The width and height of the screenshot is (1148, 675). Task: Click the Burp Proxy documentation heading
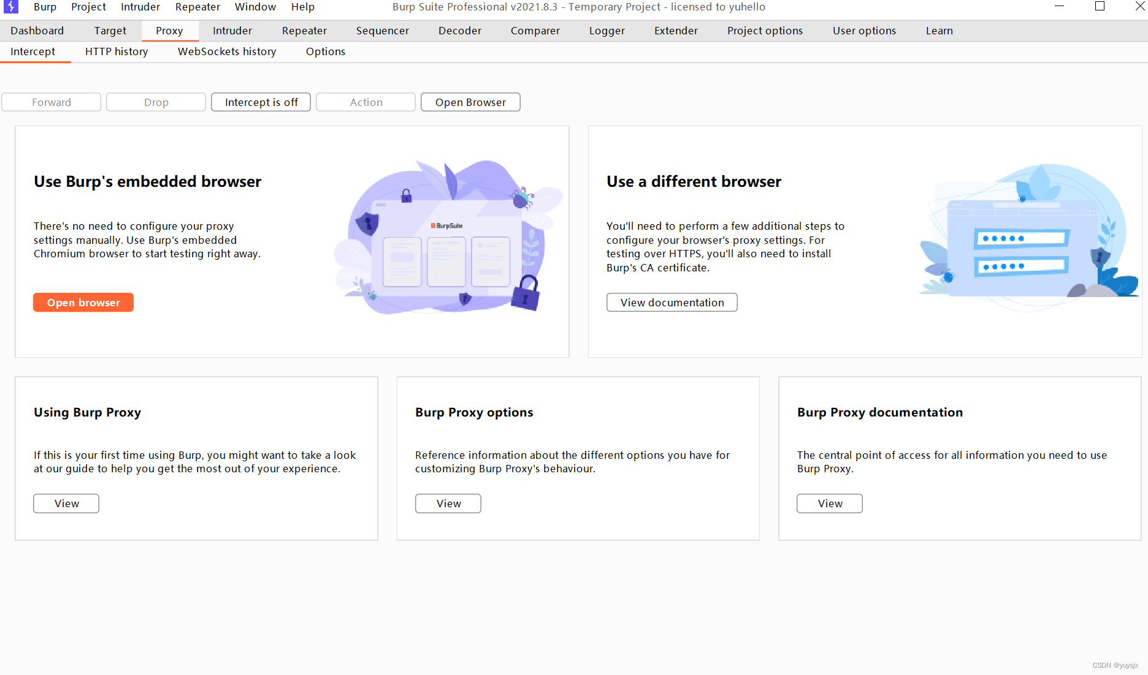click(x=880, y=412)
